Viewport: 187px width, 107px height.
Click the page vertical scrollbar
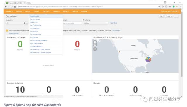pyautogui.click(x=182, y=44)
